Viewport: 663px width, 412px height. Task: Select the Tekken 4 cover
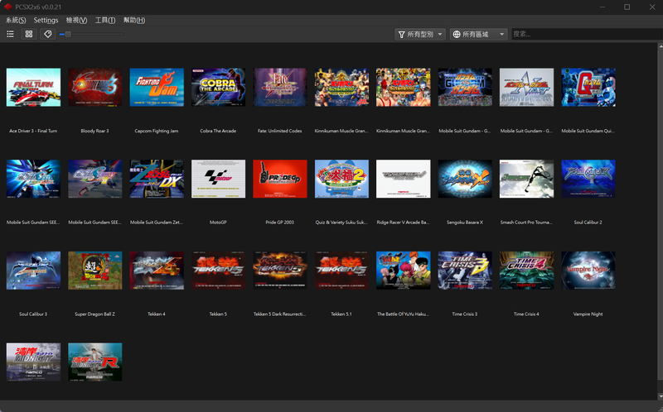[157, 271]
